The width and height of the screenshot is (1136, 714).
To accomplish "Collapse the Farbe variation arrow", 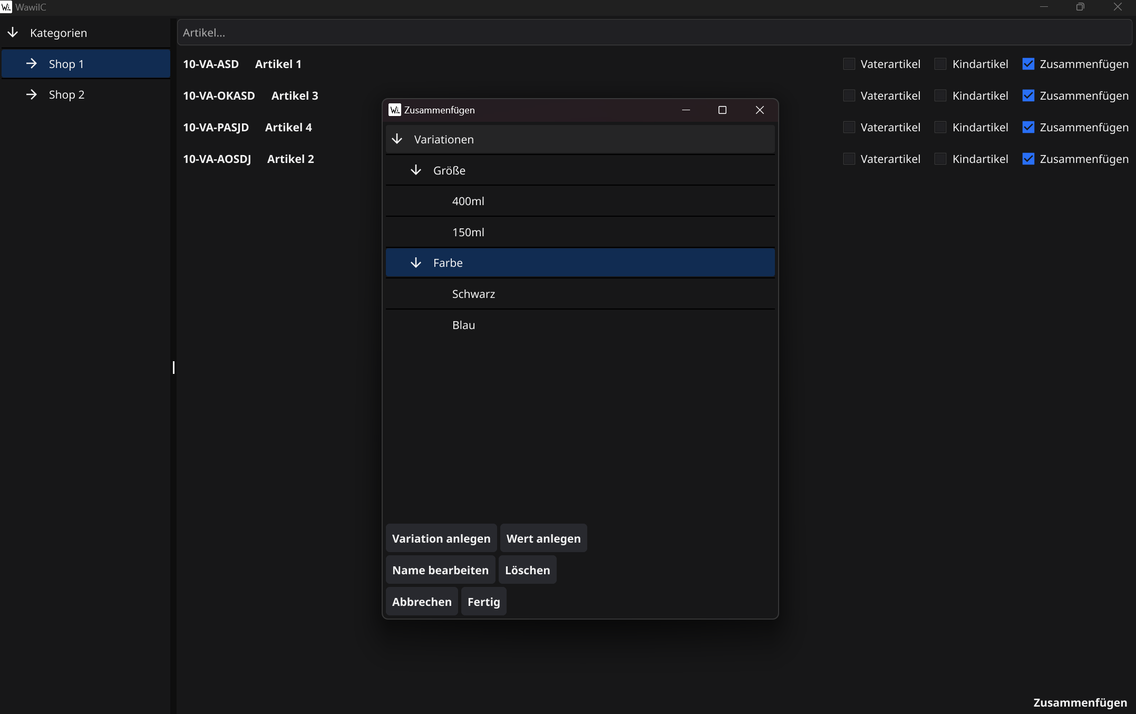I will (x=416, y=263).
